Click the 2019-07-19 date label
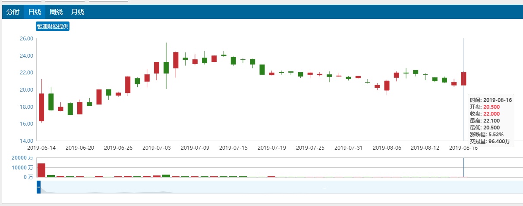523x206 pixels. click(272, 148)
